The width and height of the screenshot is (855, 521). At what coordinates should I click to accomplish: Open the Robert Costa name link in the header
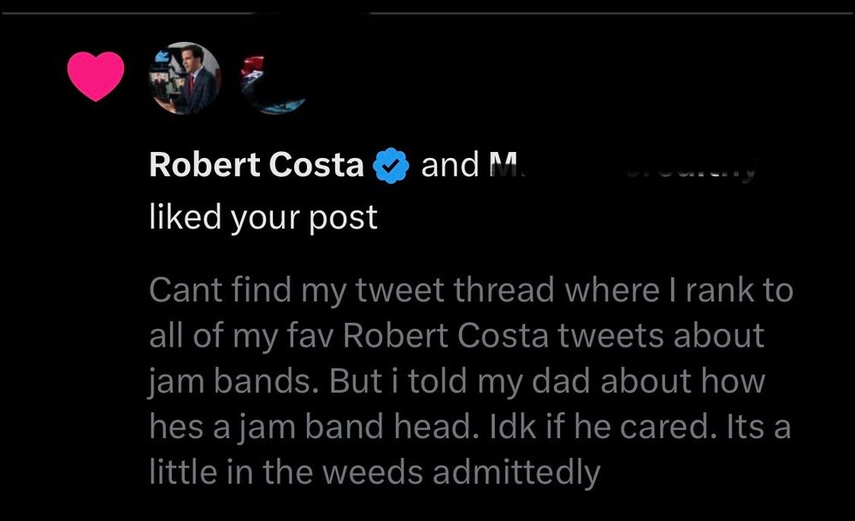256,166
